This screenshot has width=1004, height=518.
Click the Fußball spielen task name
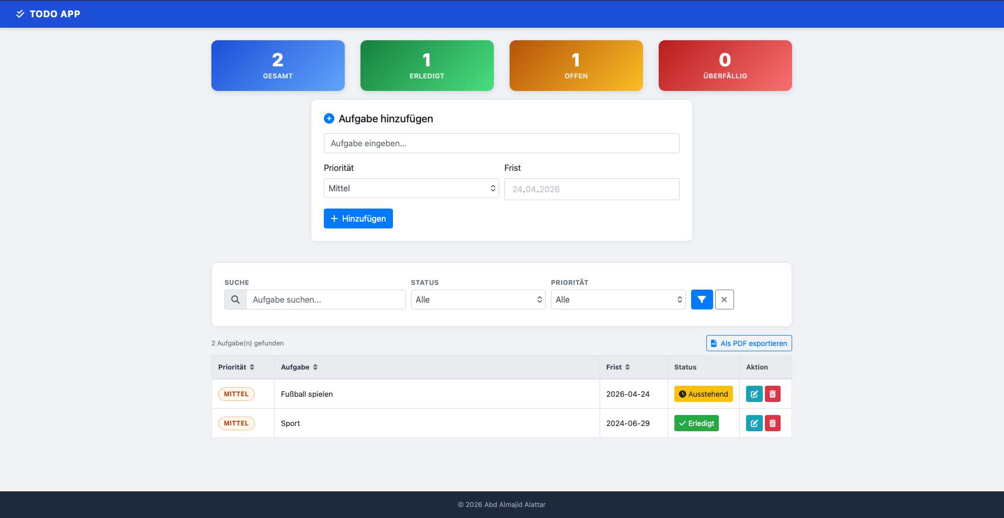tap(307, 394)
